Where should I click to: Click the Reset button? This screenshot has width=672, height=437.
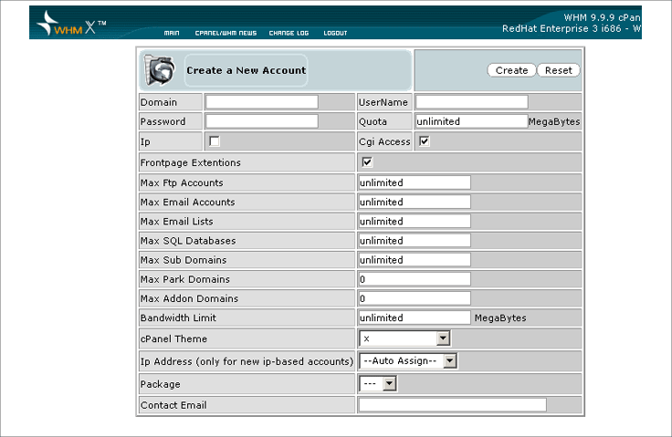tap(559, 70)
